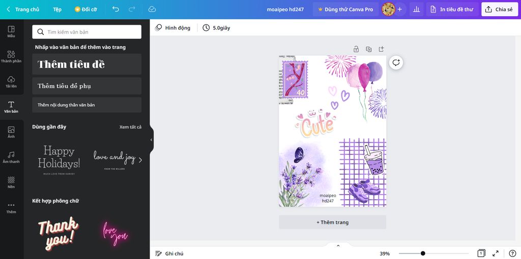Click the fullscreen expand icon
This screenshot has height=259, width=521.
point(496,253)
